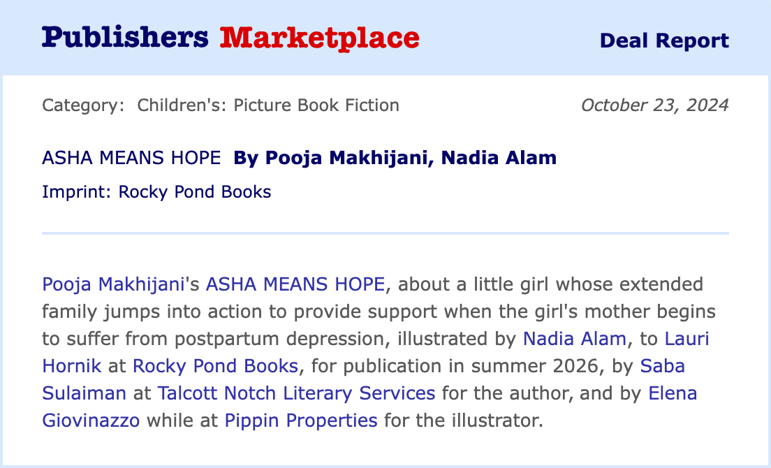The width and height of the screenshot is (771, 468).
Task: Visit the Rocky Pond Books link in the paragraph
Action: click(215, 366)
